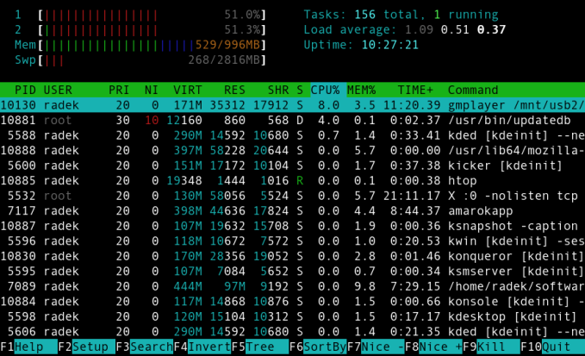This screenshot has width=585, height=356.
Task: Open F1 Help in the function bar
Action: pyautogui.click(x=28, y=347)
